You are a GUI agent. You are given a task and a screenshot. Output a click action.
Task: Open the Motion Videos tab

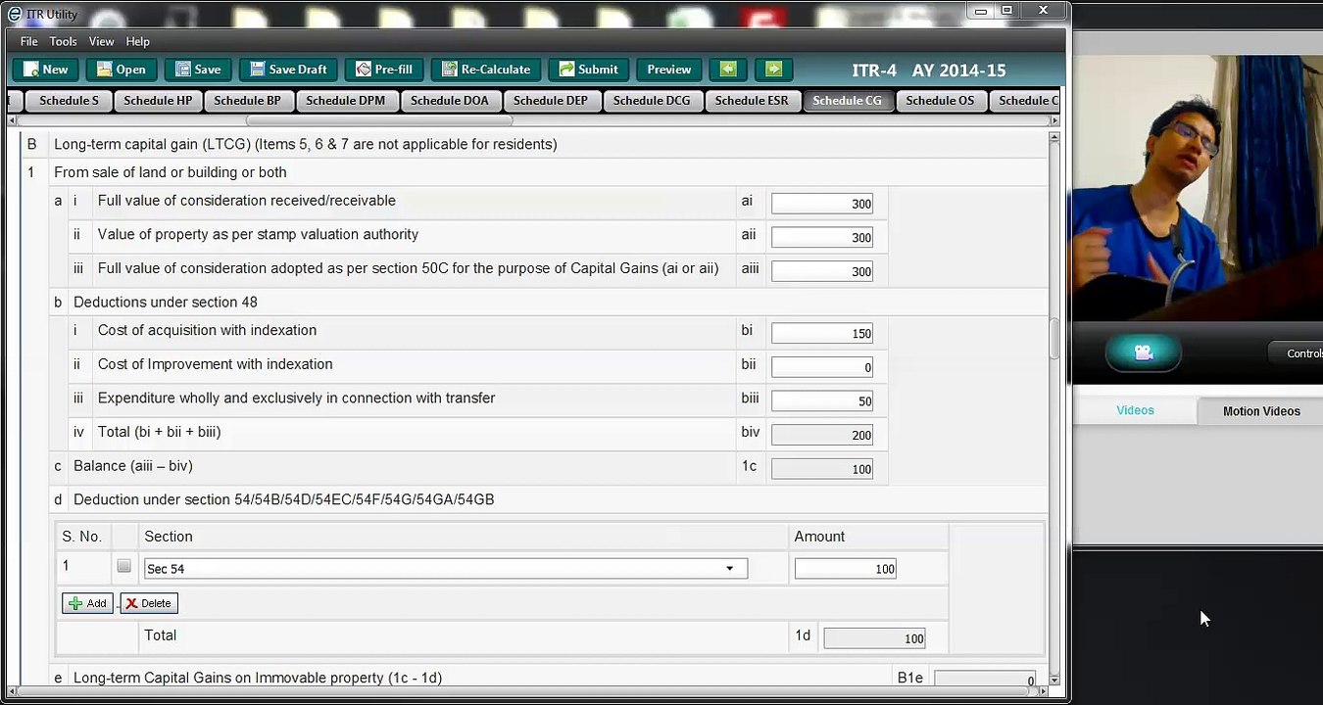1260,411
